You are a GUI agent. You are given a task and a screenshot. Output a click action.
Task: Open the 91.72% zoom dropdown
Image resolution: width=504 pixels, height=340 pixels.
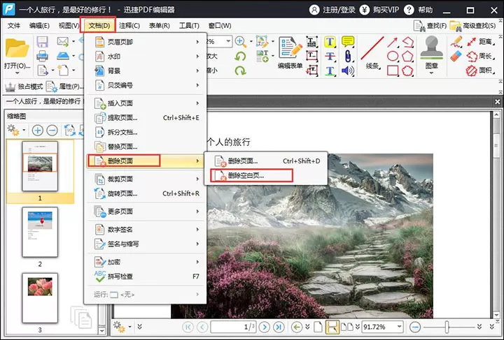(x=399, y=327)
